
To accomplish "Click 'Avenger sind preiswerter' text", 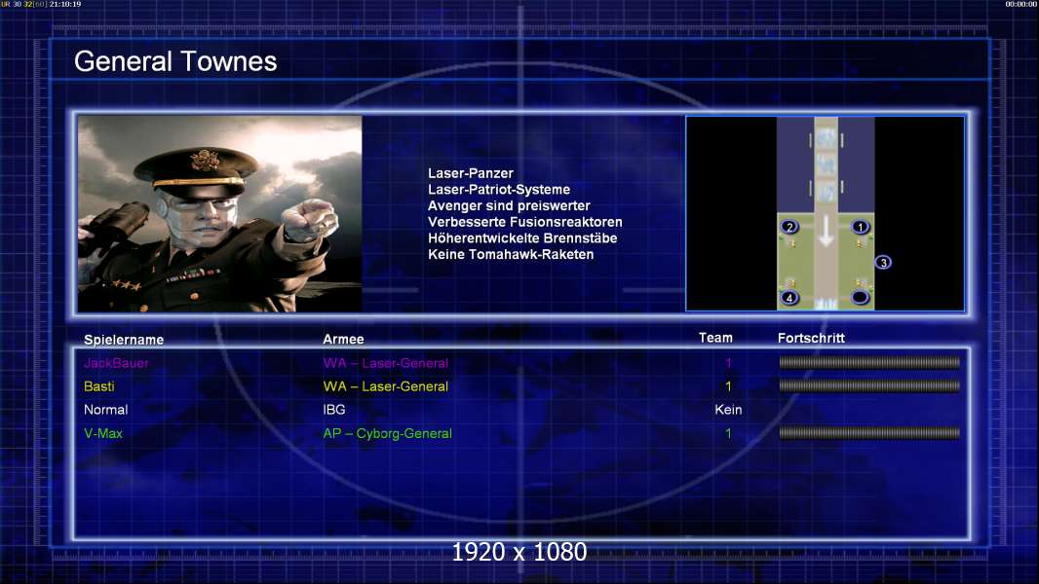I will coord(509,205).
